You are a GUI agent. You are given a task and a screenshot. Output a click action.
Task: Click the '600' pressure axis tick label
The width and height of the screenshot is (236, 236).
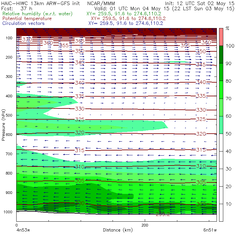click(9, 134)
